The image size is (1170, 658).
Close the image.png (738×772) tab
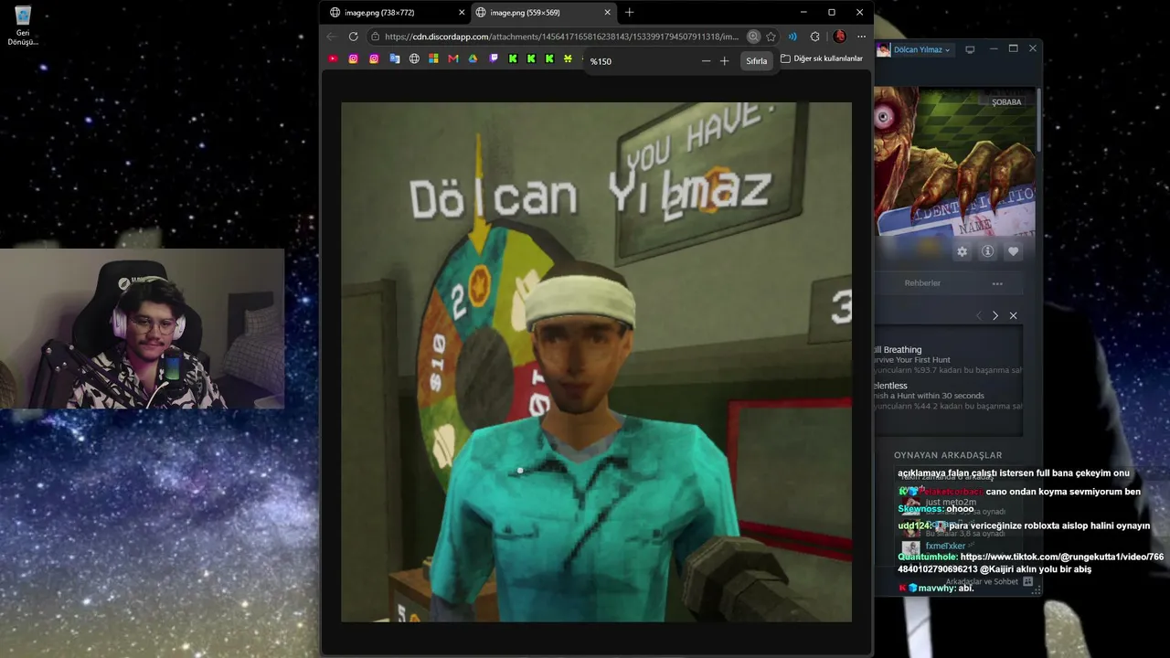tap(462, 13)
